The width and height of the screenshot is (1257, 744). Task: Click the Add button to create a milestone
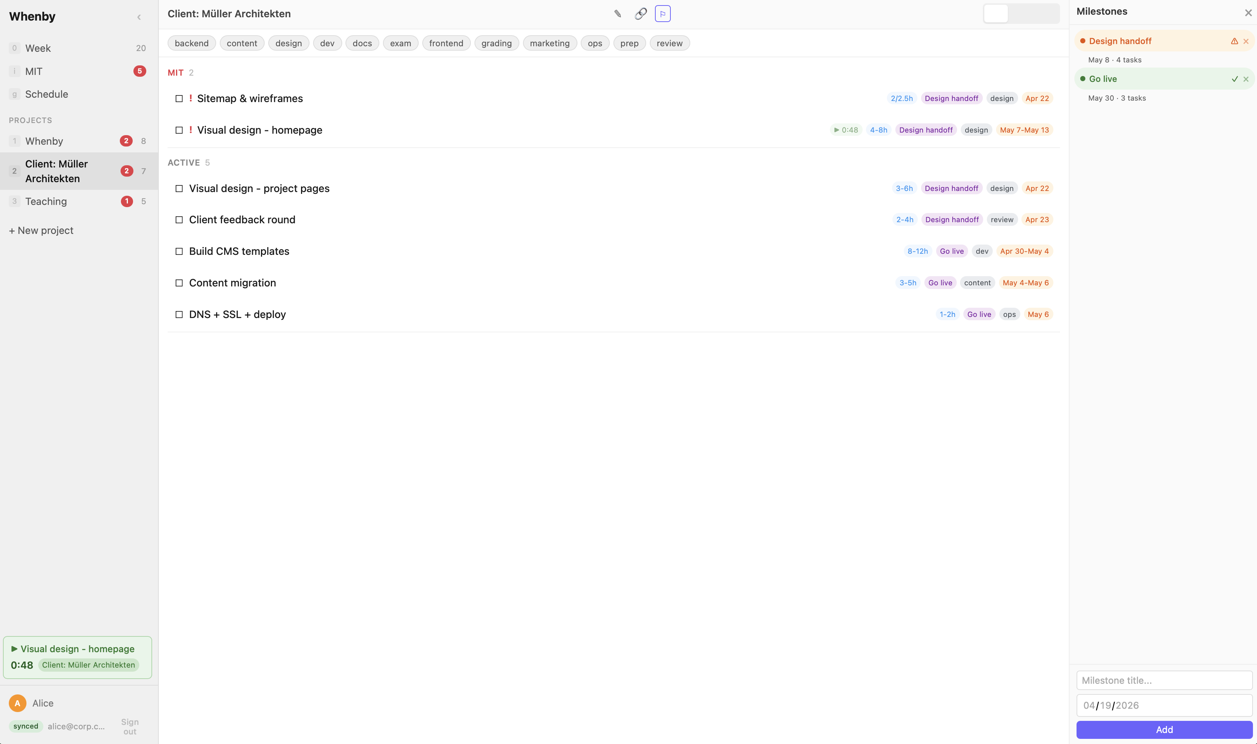click(x=1164, y=729)
